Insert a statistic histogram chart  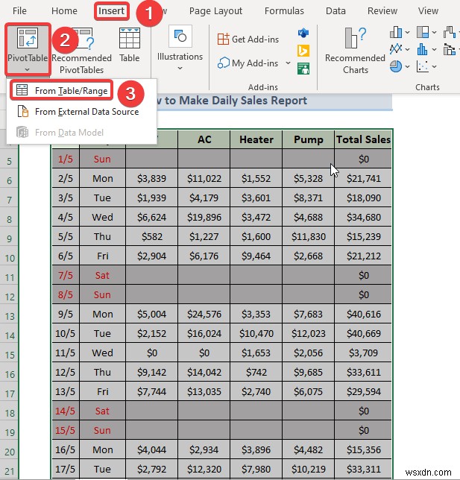point(423,48)
